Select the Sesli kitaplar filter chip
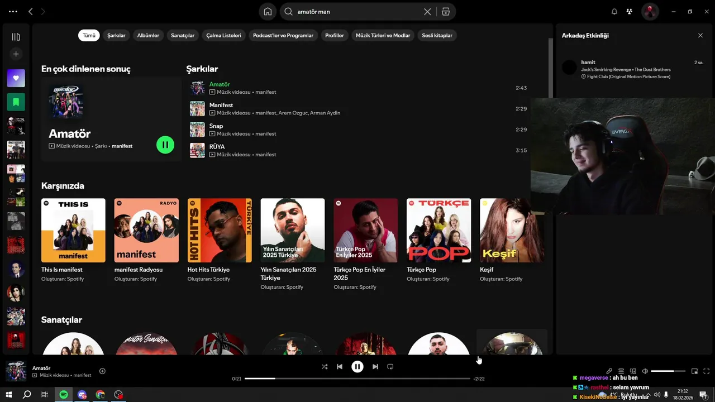 pos(437,35)
